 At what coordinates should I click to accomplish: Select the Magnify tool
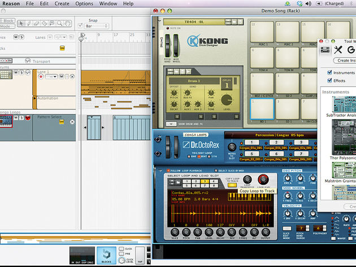point(60,23)
